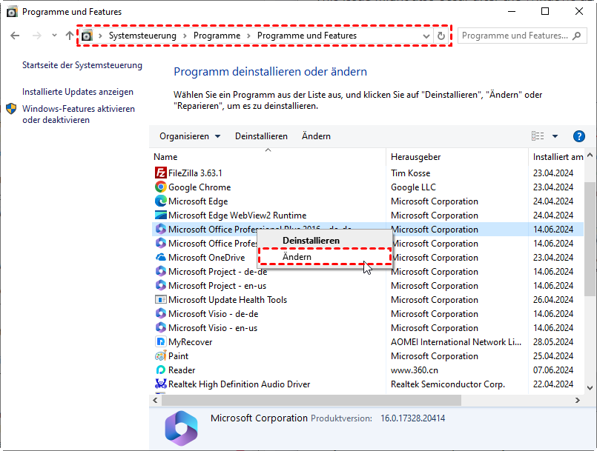Screen dimensions: 597x451
Task: Click Ändern in the toolbar
Action: coord(316,136)
